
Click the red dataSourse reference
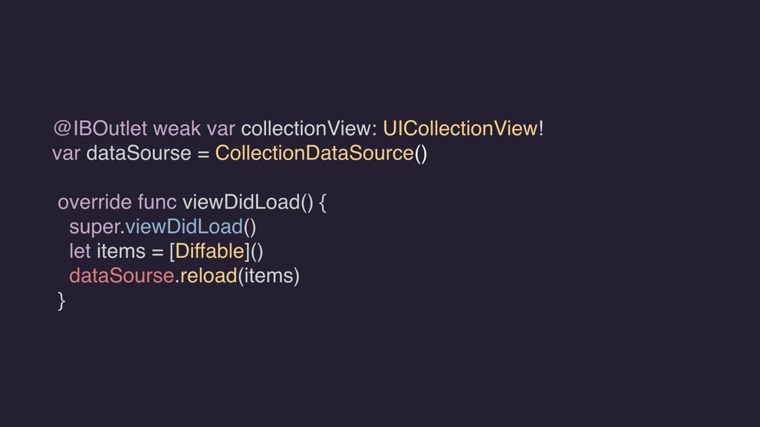pos(122,277)
